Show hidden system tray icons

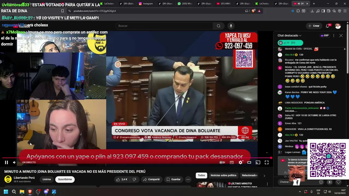[300, 192]
